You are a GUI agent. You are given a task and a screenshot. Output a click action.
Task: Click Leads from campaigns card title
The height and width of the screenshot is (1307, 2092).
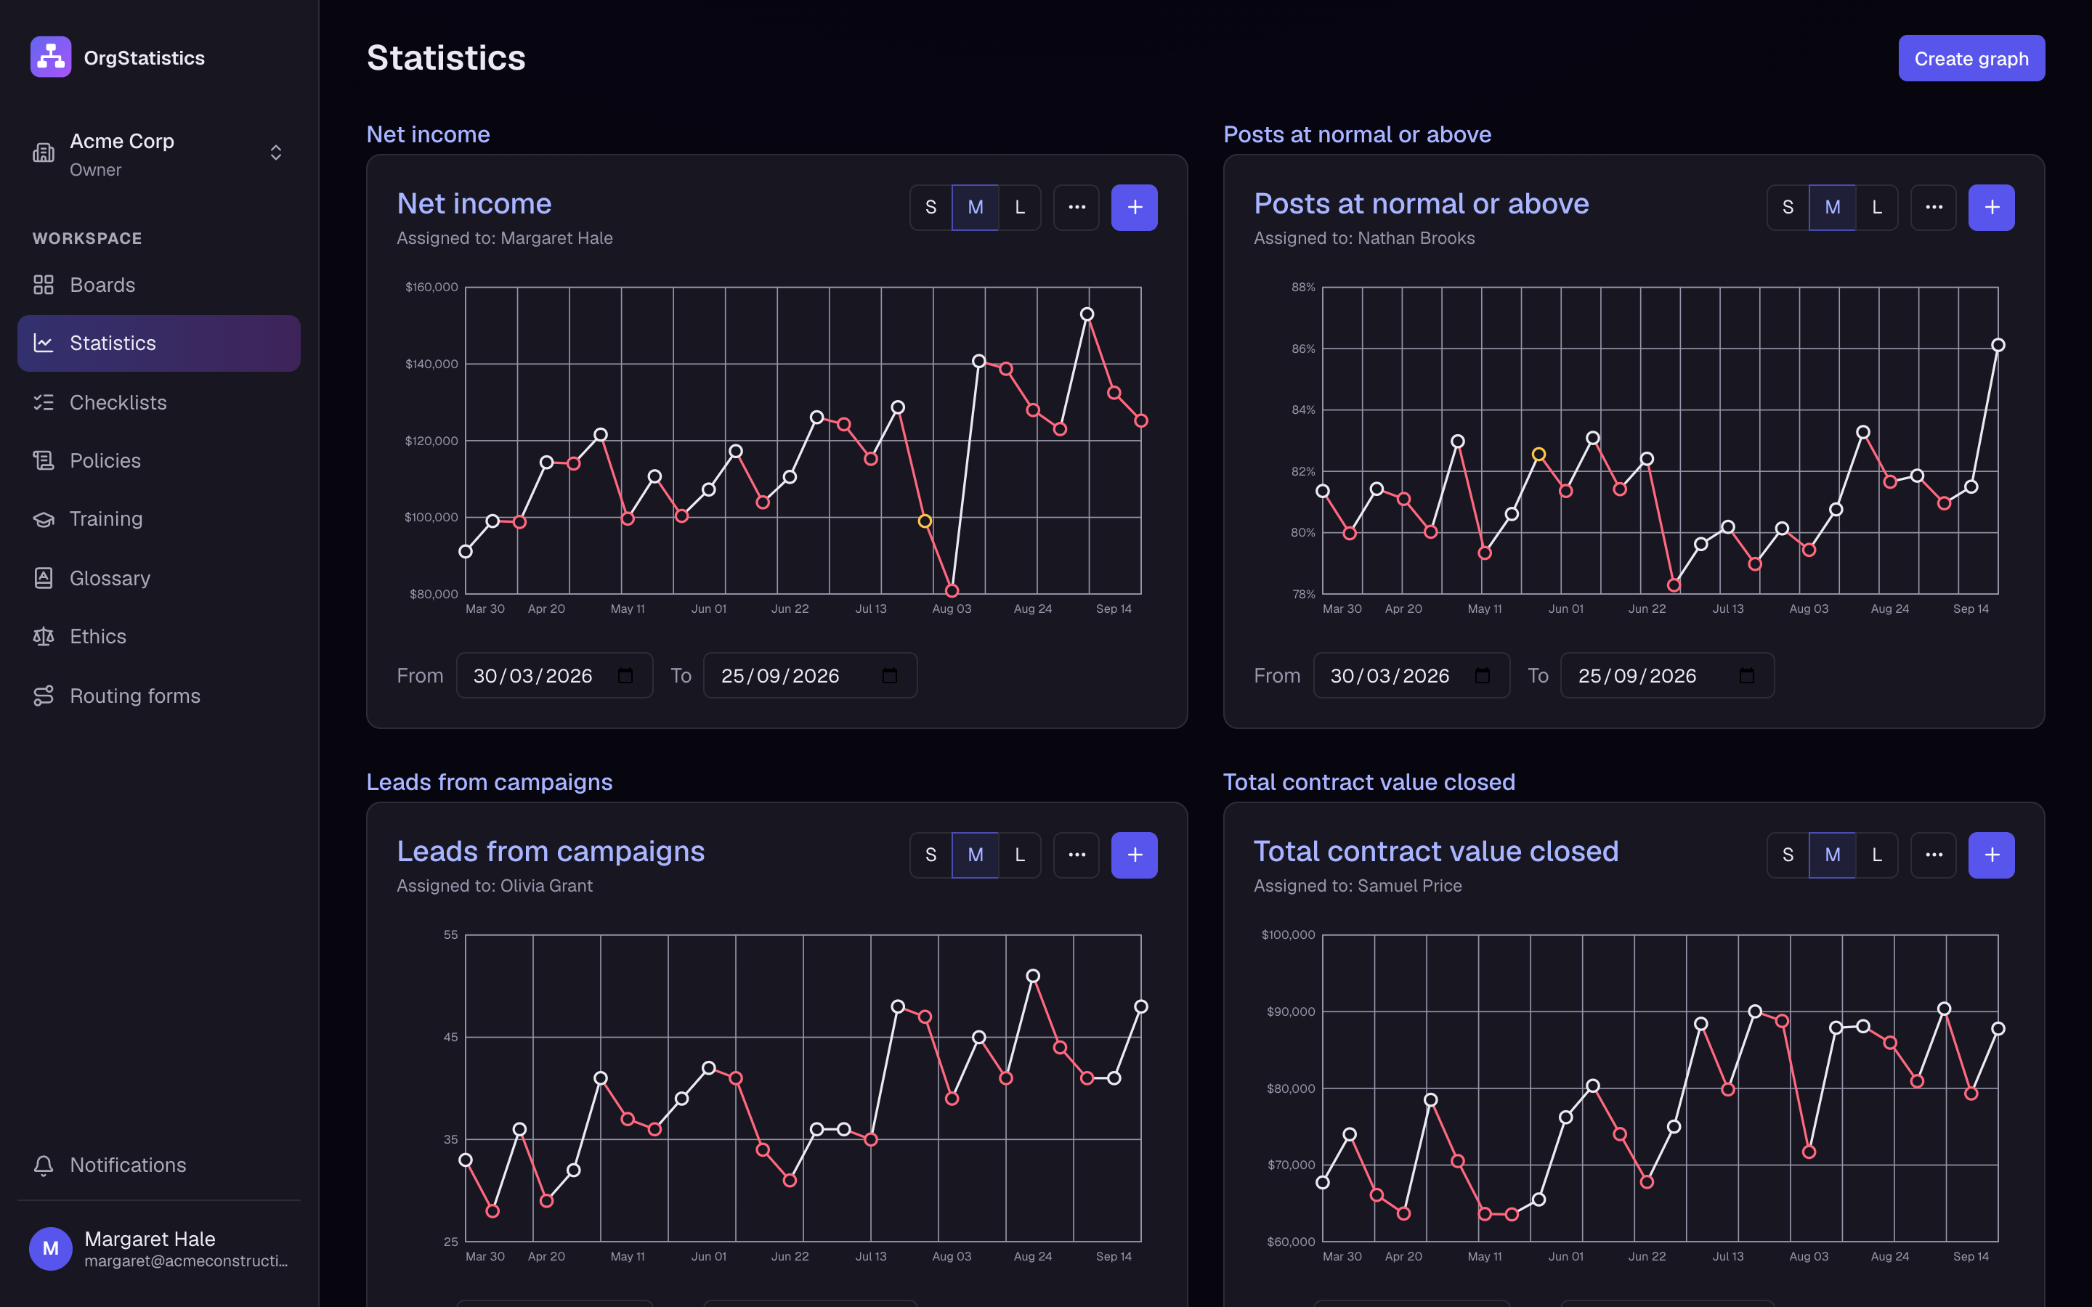551,852
